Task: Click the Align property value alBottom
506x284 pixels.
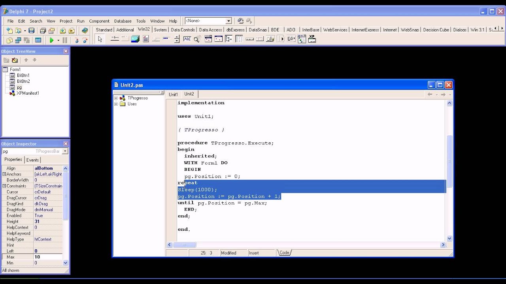Action: pos(48,168)
